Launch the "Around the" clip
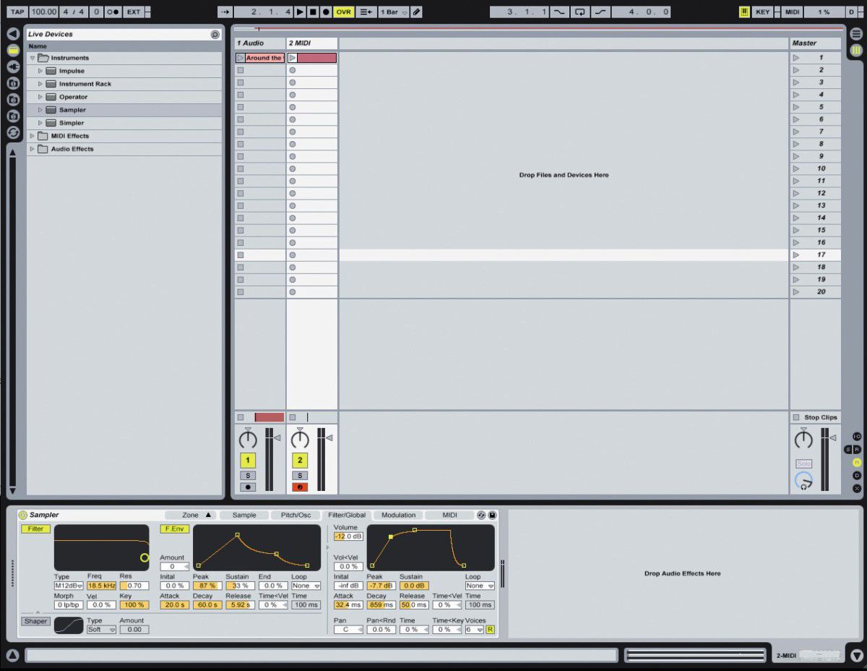This screenshot has width=867, height=671. click(239, 57)
